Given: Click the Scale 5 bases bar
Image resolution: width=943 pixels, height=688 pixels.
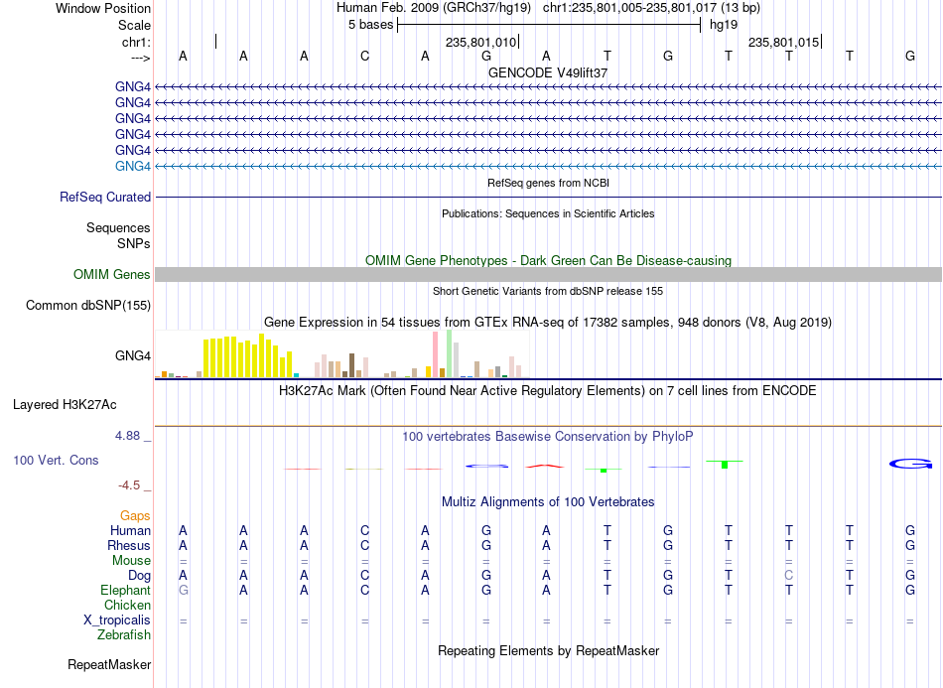Looking at the screenshot, I should pyautogui.click(x=549, y=25).
